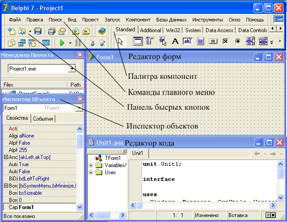Click the Help book icon in toolbar
Screen dimensions: 287x222
(x=103, y=31)
